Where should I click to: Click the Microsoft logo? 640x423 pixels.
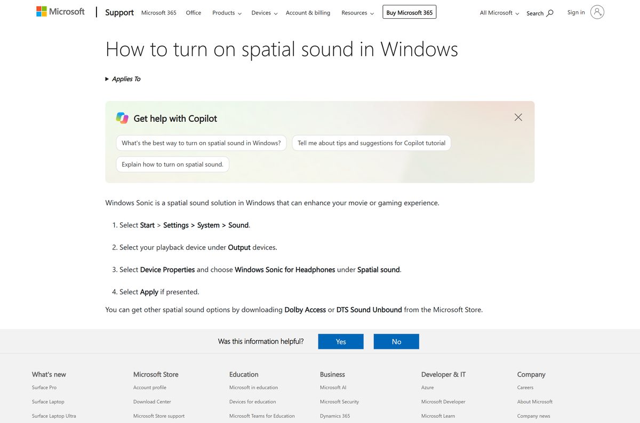click(60, 11)
